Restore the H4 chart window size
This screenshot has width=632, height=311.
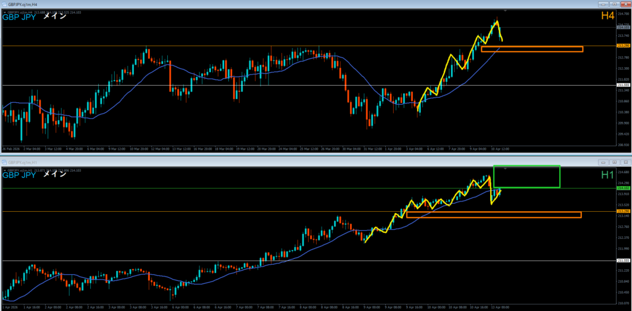click(x=616, y=4)
